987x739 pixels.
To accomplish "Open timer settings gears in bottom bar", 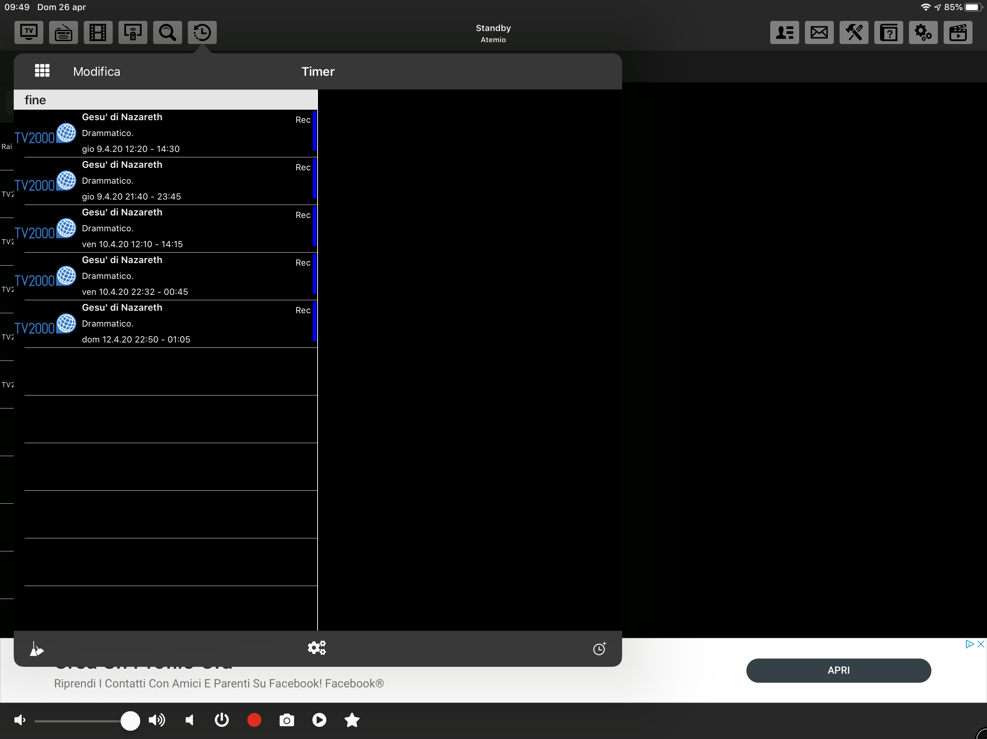I will click(317, 648).
